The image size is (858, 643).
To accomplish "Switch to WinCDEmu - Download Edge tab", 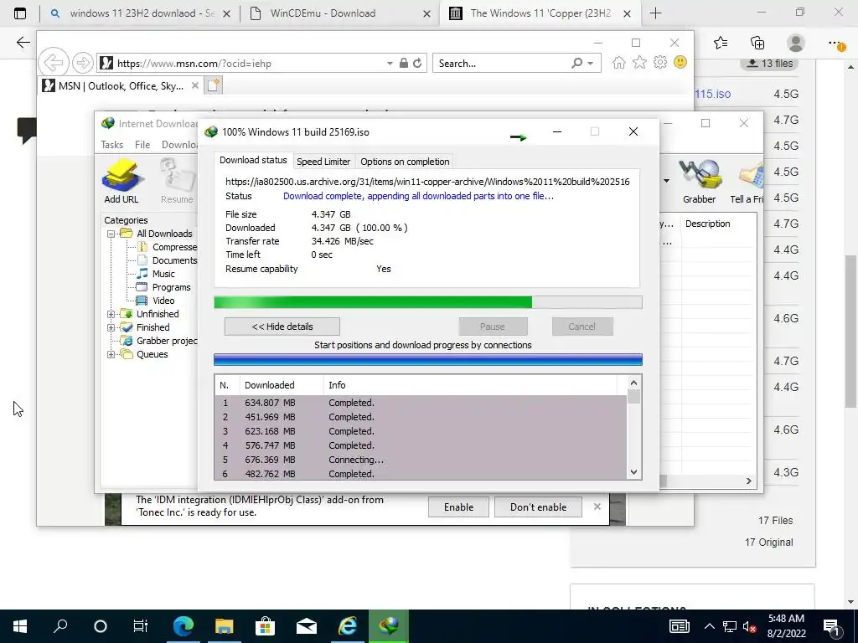I will [339, 13].
